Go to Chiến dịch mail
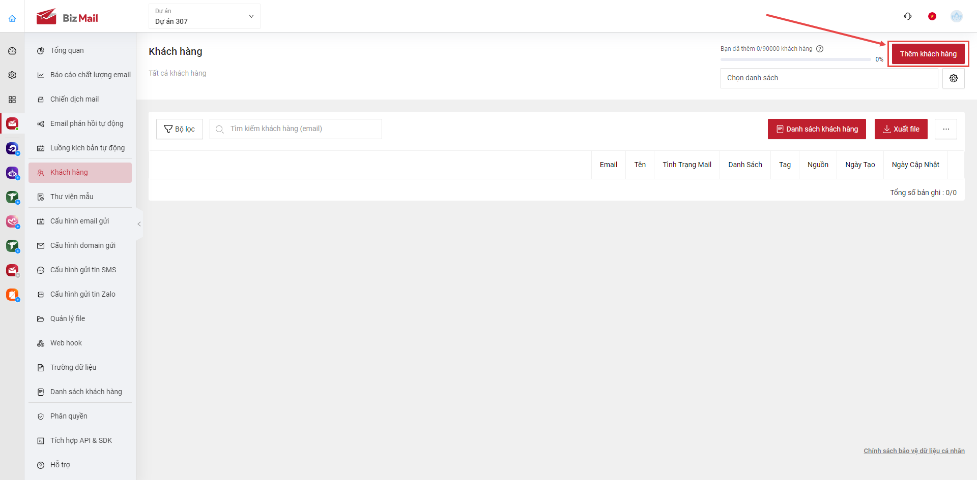Screen dimensions: 977x480 (80, 100)
